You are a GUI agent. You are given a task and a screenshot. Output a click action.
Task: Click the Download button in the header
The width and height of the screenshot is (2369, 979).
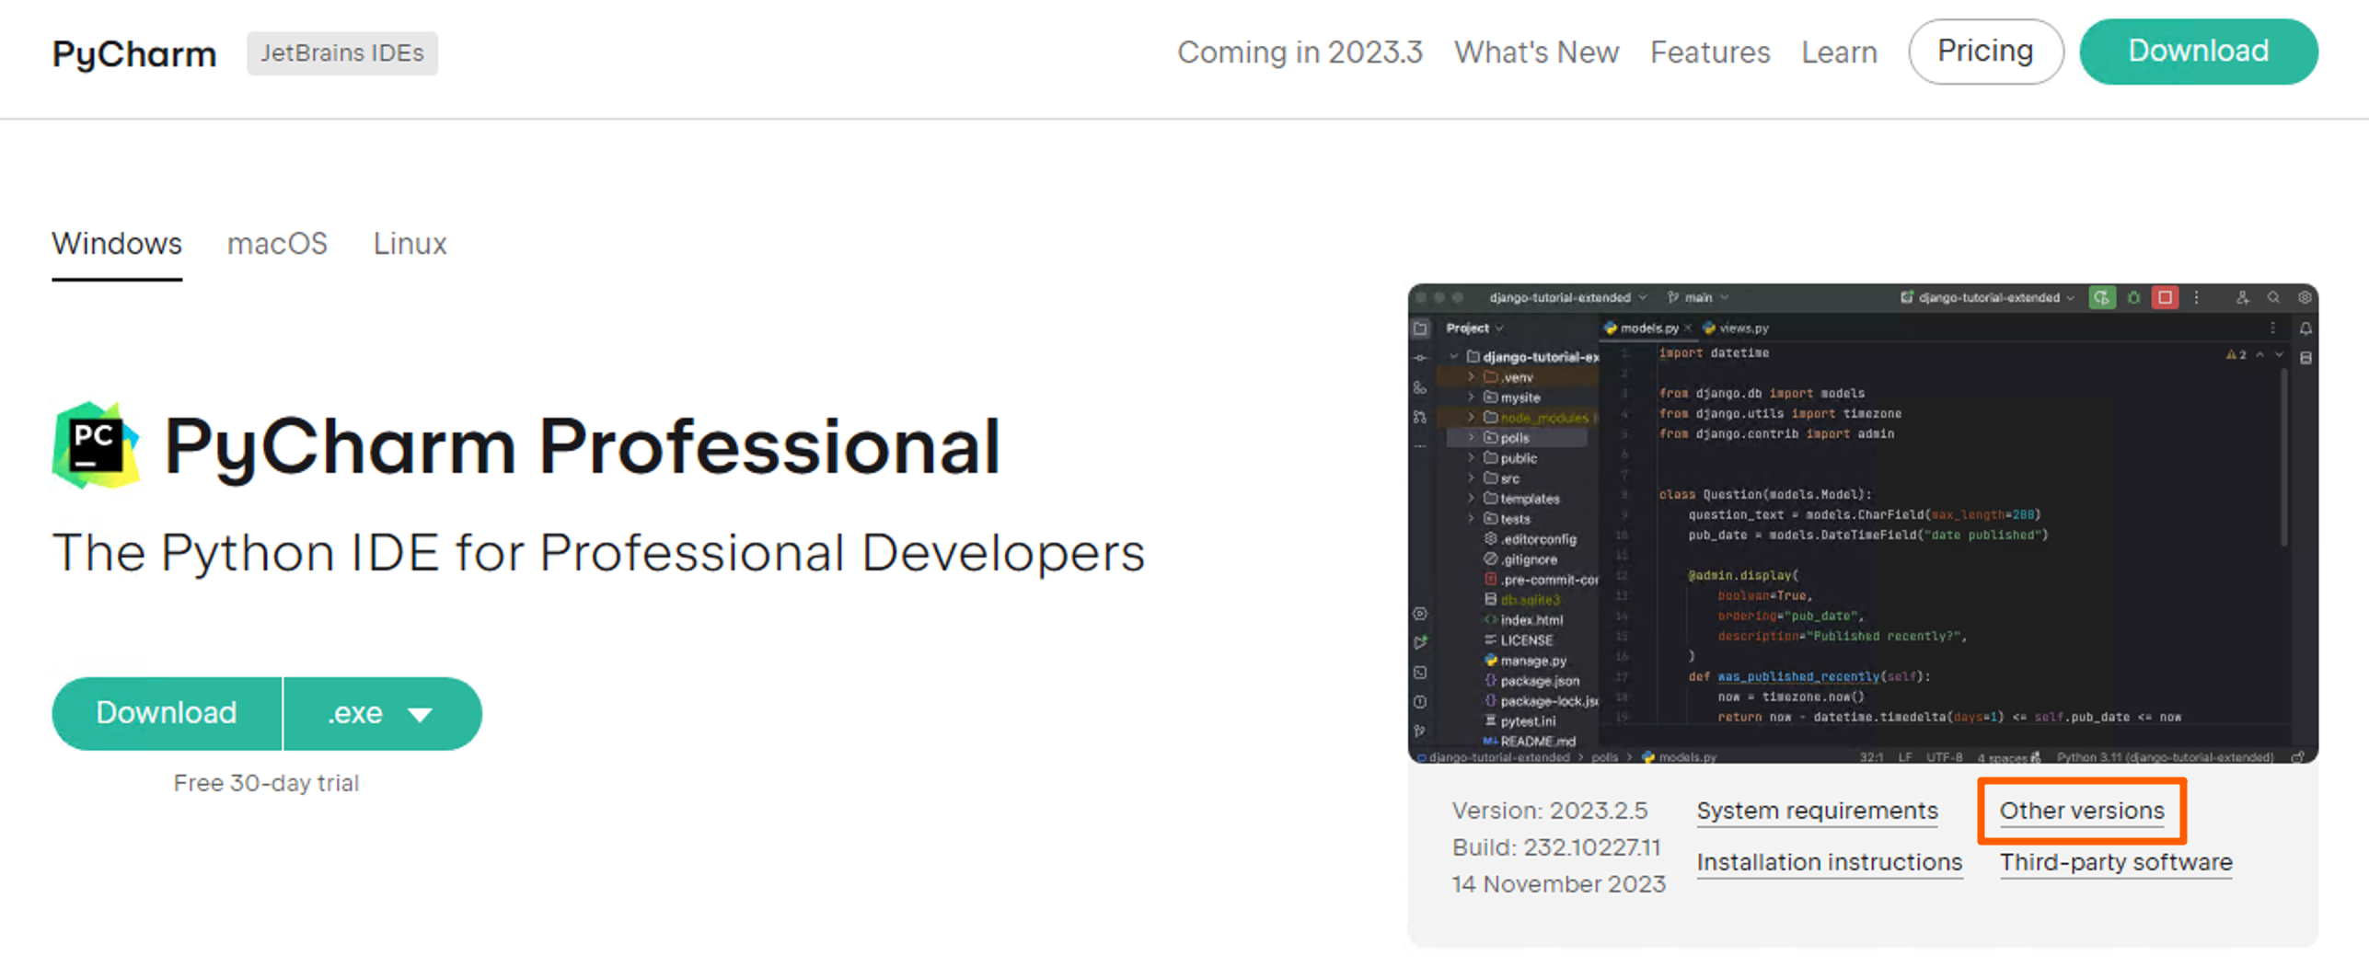(x=2198, y=52)
